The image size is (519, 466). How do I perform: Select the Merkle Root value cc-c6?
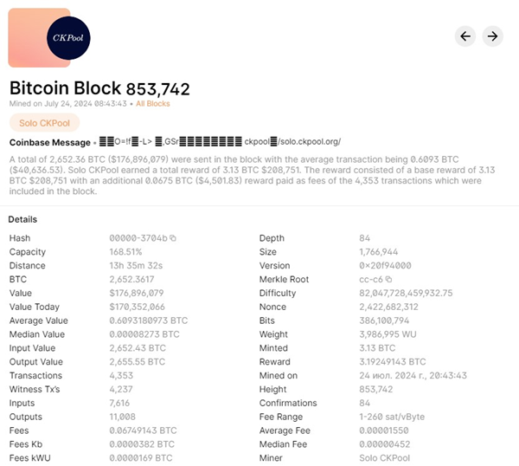[371, 280]
